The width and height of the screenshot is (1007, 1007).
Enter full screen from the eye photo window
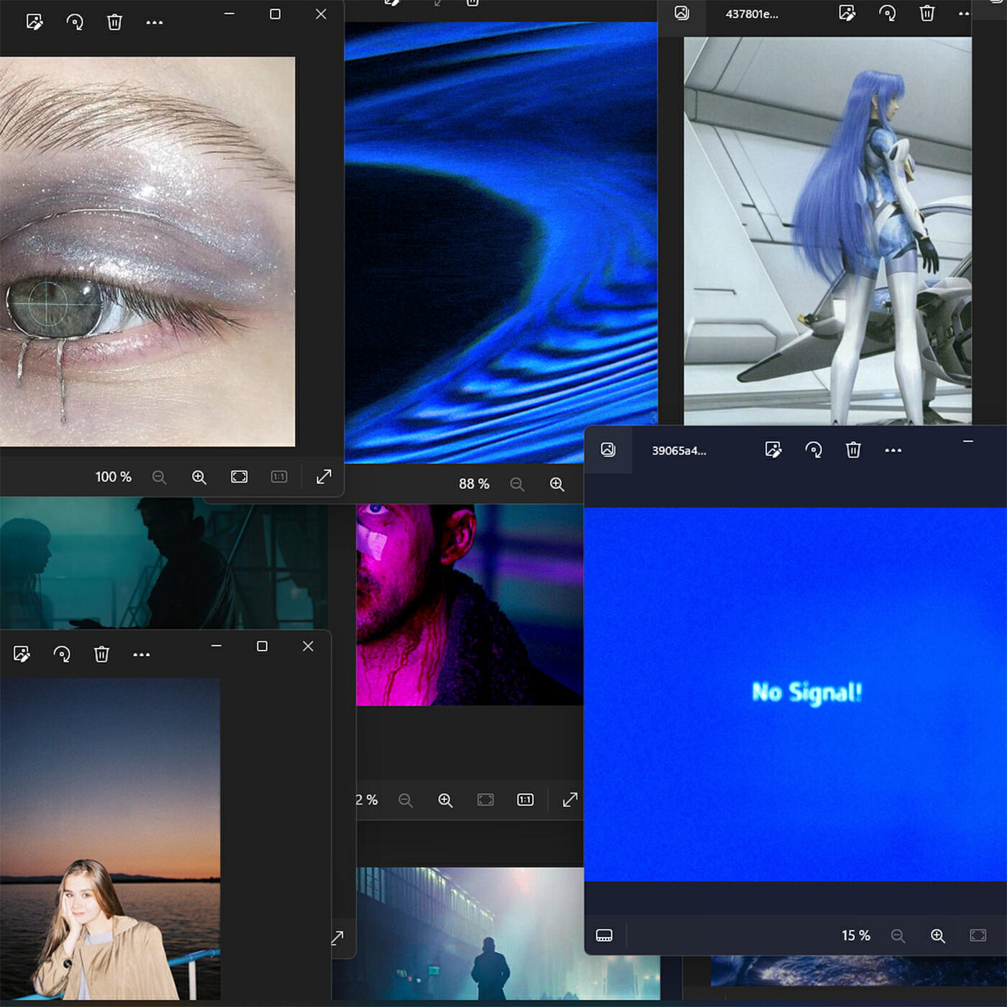pyautogui.click(x=324, y=476)
